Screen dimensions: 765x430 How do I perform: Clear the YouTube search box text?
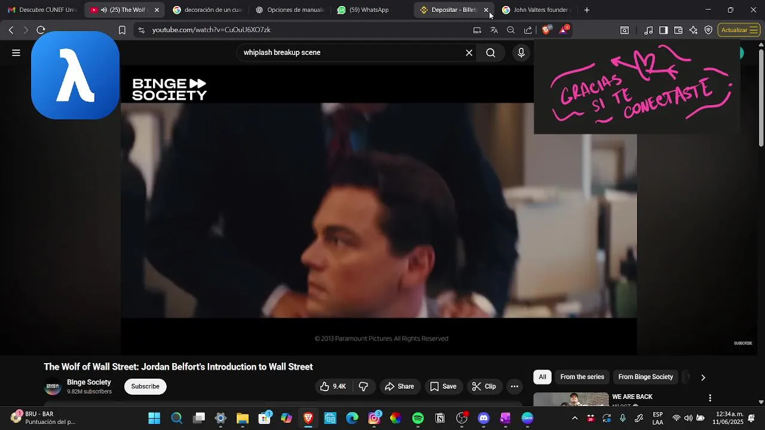(469, 53)
